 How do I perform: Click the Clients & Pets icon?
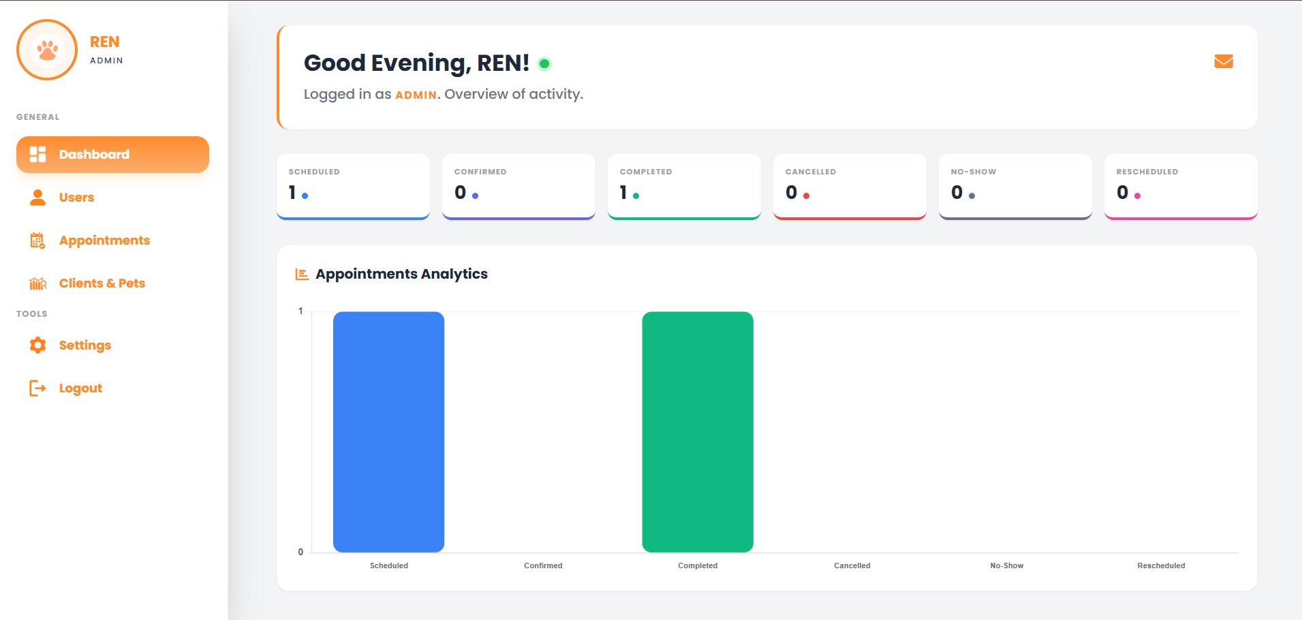coord(37,283)
